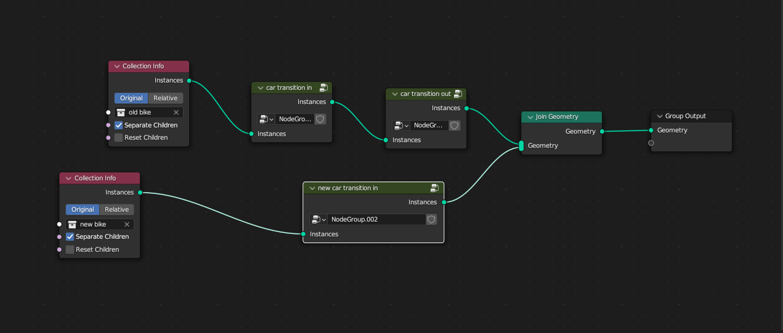Toggle fake user shield on car transition out
Screen dimensions: 783x333
(x=455, y=125)
